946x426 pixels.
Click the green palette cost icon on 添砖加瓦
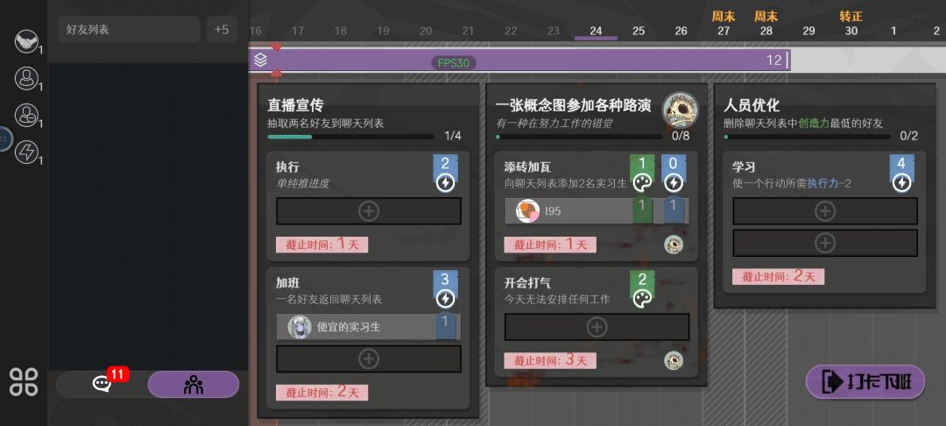click(x=642, y=174)
